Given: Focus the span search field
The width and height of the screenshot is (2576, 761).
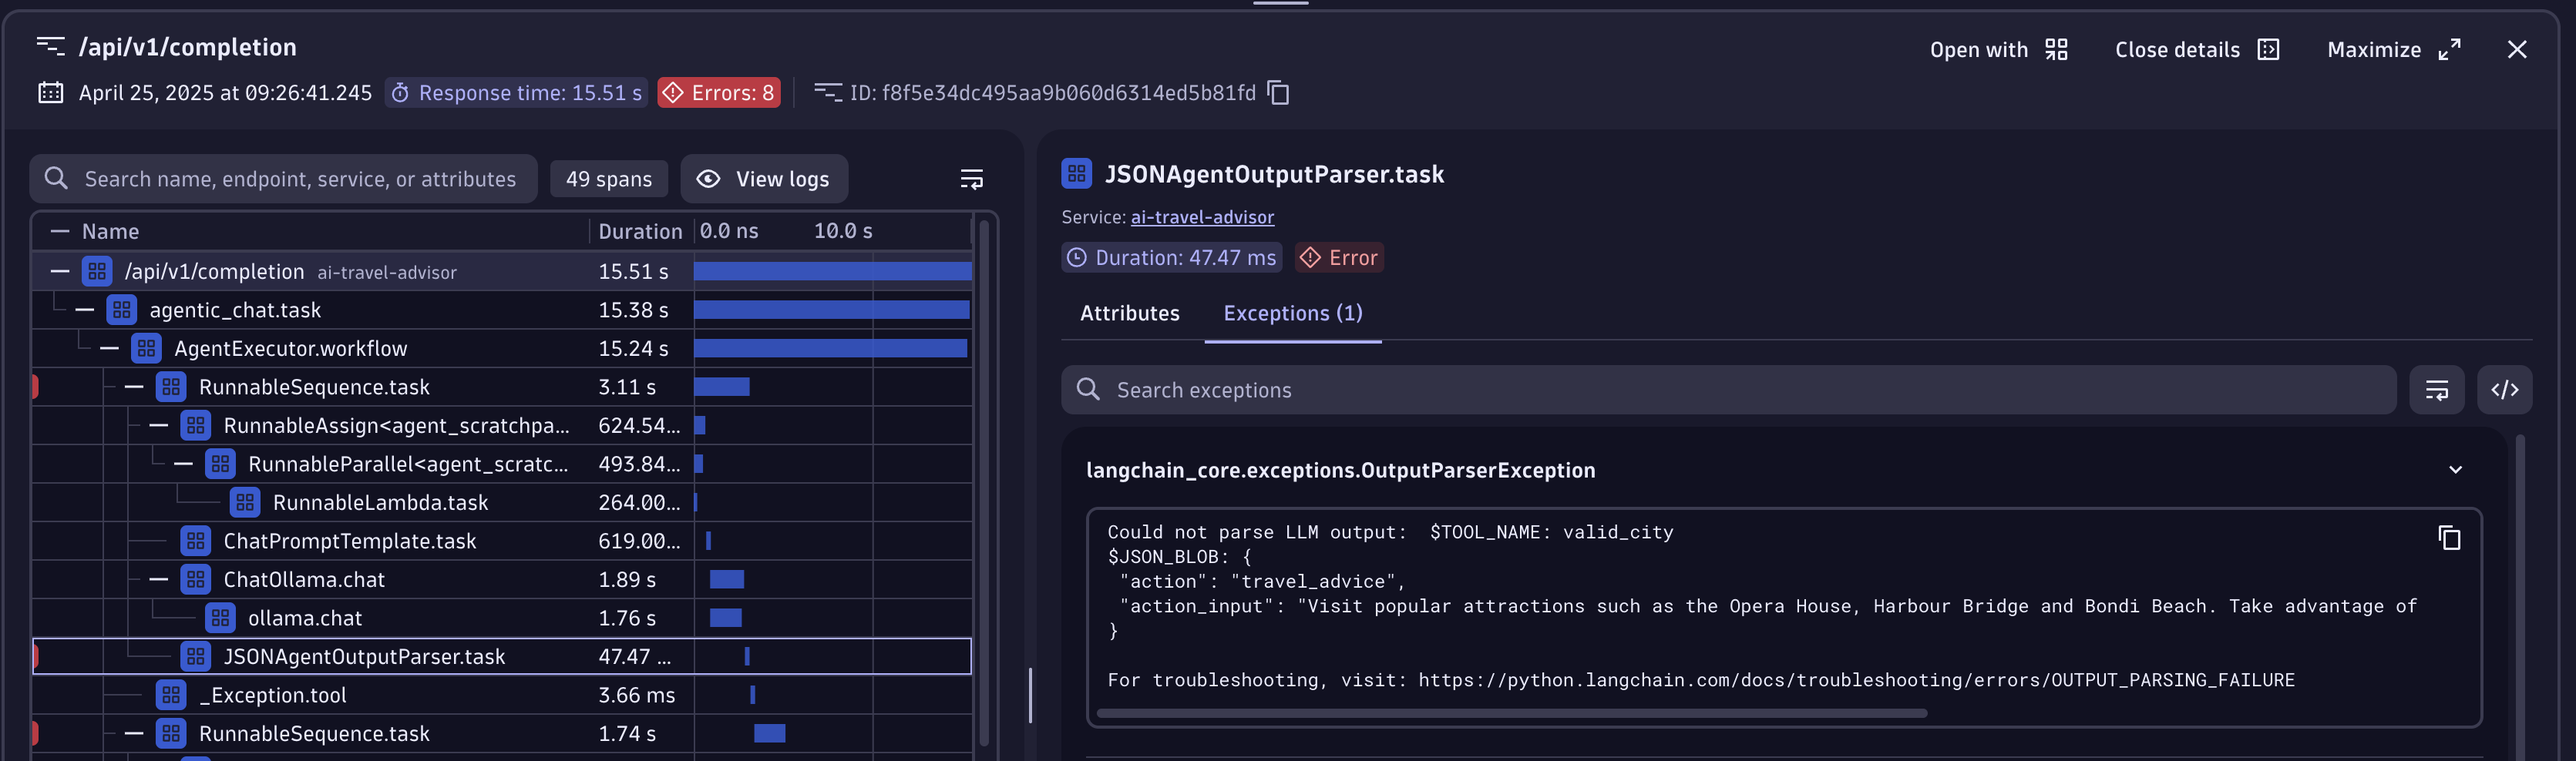Looking at the screenshot, I should pyautogui.click(x=284, y=179).
